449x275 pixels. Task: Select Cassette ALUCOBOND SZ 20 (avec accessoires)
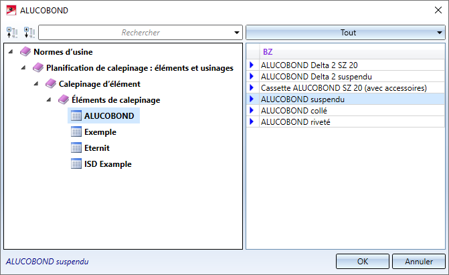(x=352, y=87)
